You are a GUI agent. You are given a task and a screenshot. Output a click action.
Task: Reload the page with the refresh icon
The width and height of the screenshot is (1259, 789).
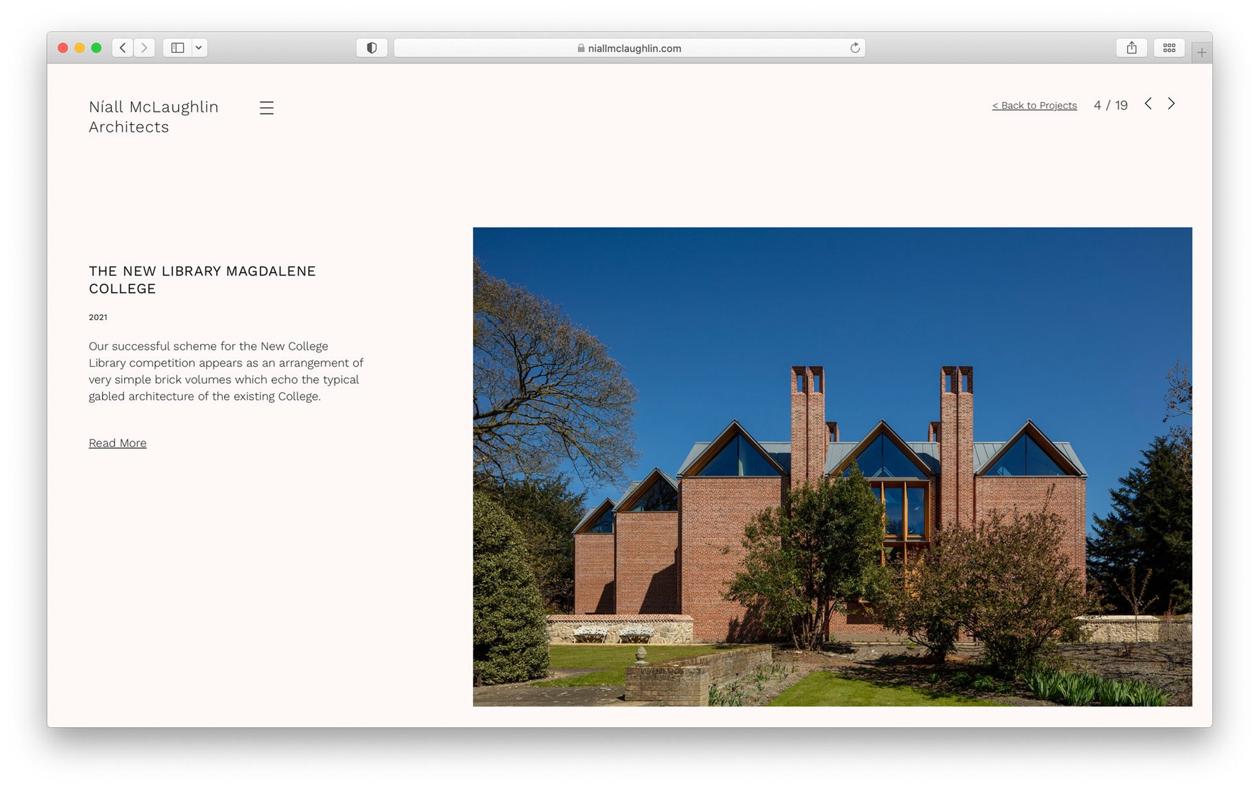coord(855,48)
